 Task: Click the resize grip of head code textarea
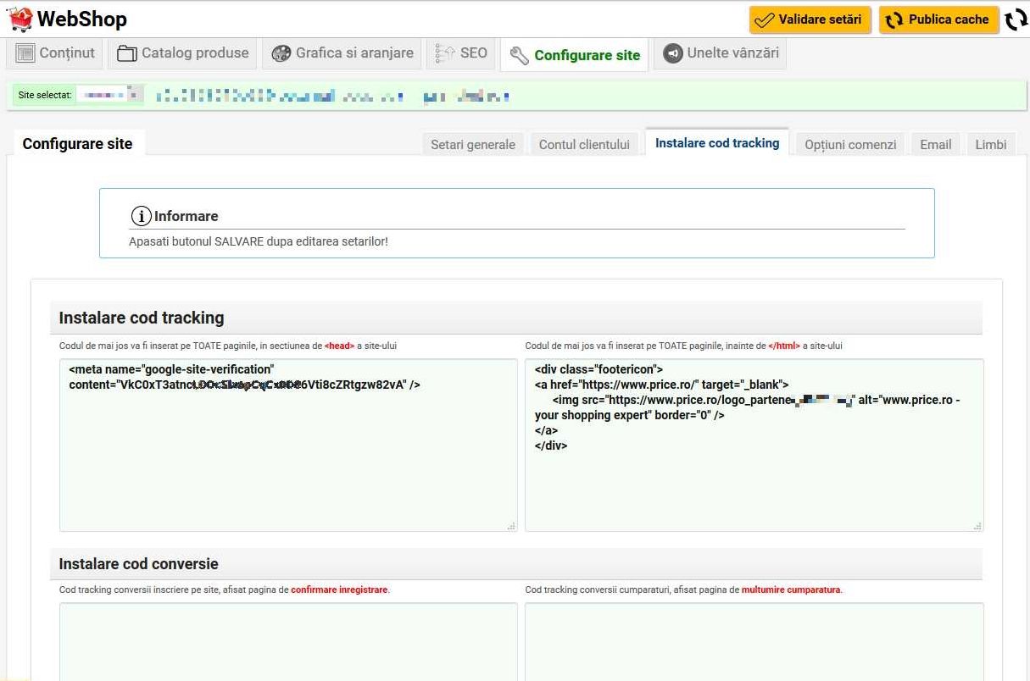[511, 526]
